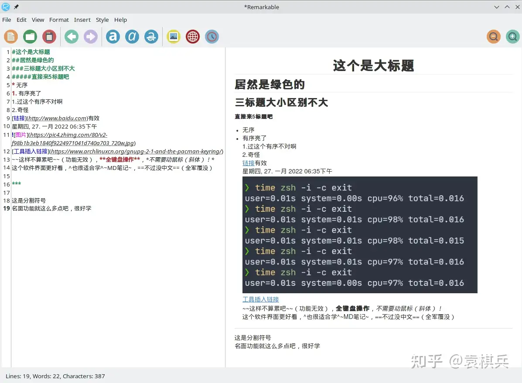The width and height of the screenshot is (522, 383).
Task: Apply strikethrough with the crossed 'a' icon
Action: 151,37
